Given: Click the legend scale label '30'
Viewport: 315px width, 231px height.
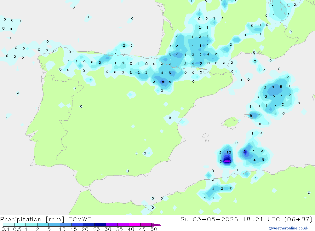Looking at the screenshot, I should click(x=108, y=229).
